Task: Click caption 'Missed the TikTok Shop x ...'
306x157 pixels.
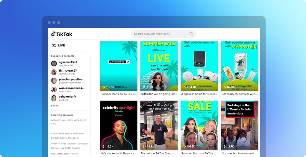Action: coord(159,154)
